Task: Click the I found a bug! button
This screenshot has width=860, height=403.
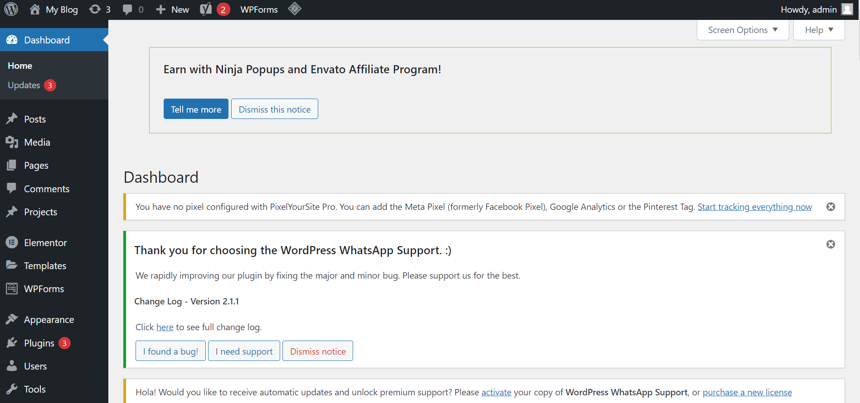Action: click(x=170, y=351)
